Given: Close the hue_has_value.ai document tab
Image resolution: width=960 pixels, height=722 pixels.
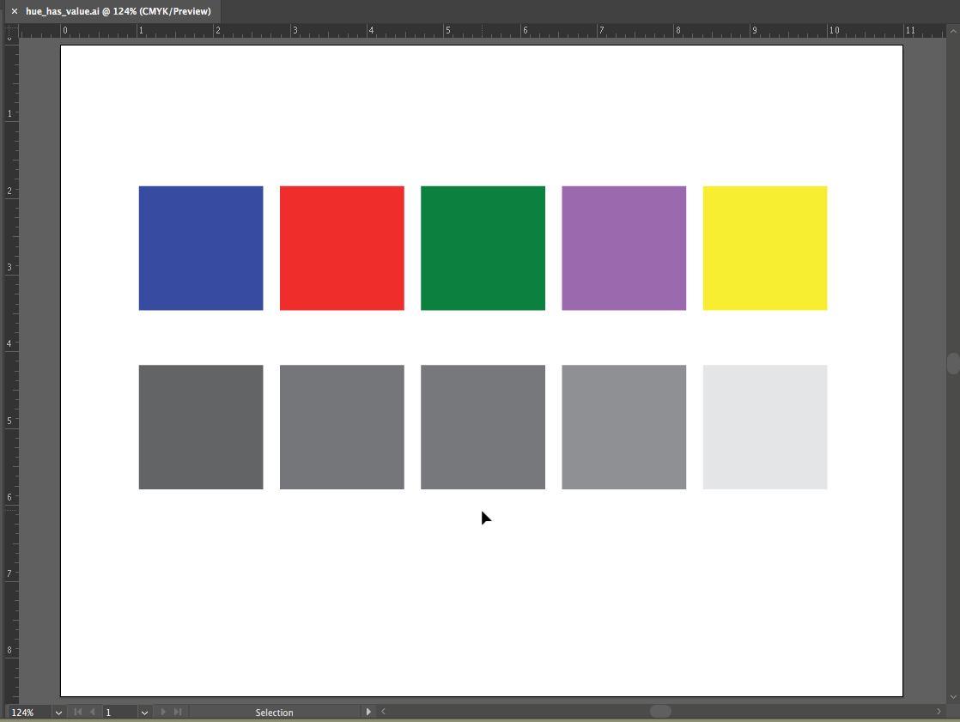Looking at the screenshot, I should pyautogui.click(x=14, y=11).
